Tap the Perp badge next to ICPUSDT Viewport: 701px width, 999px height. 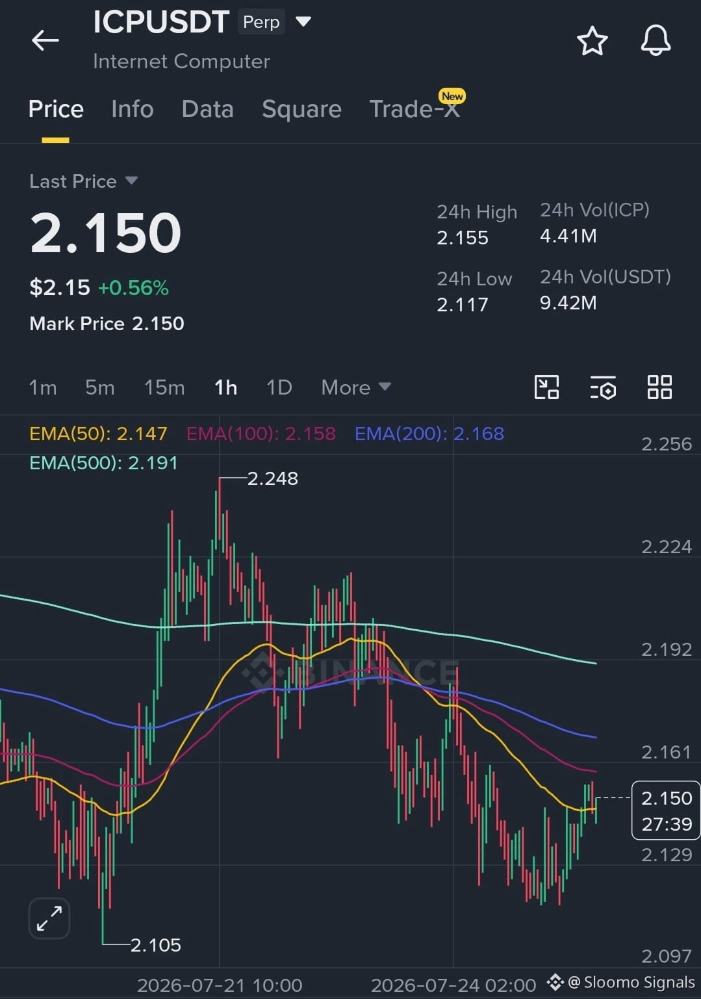click(x=261, y=22)
